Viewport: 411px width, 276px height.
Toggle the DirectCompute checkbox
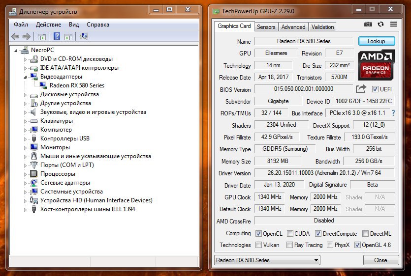318,234
